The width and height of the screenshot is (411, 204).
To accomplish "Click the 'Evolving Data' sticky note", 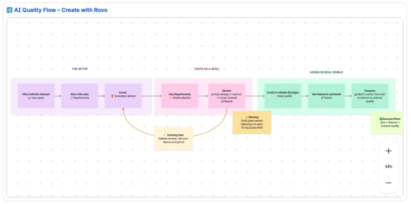I will pos(173,138).
